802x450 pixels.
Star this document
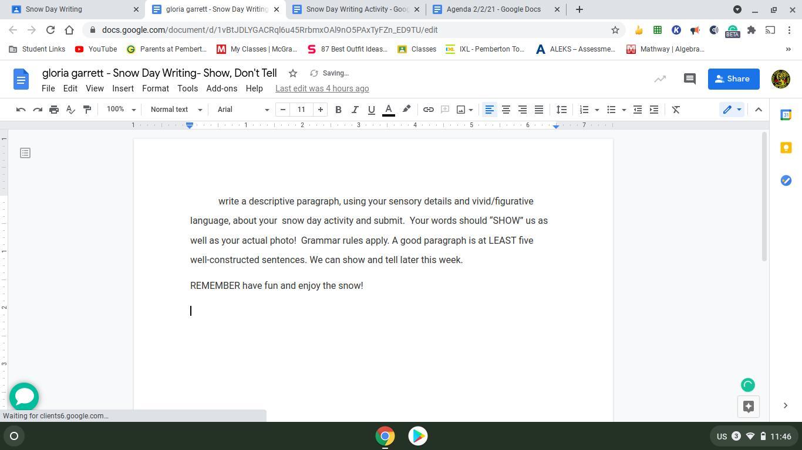click(292, 73)
